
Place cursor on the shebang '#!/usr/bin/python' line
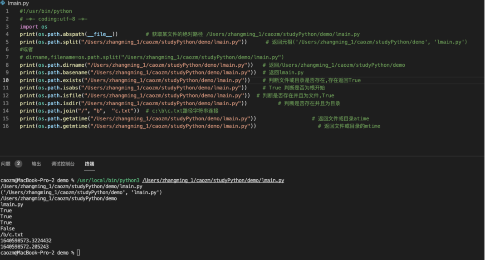46,11
